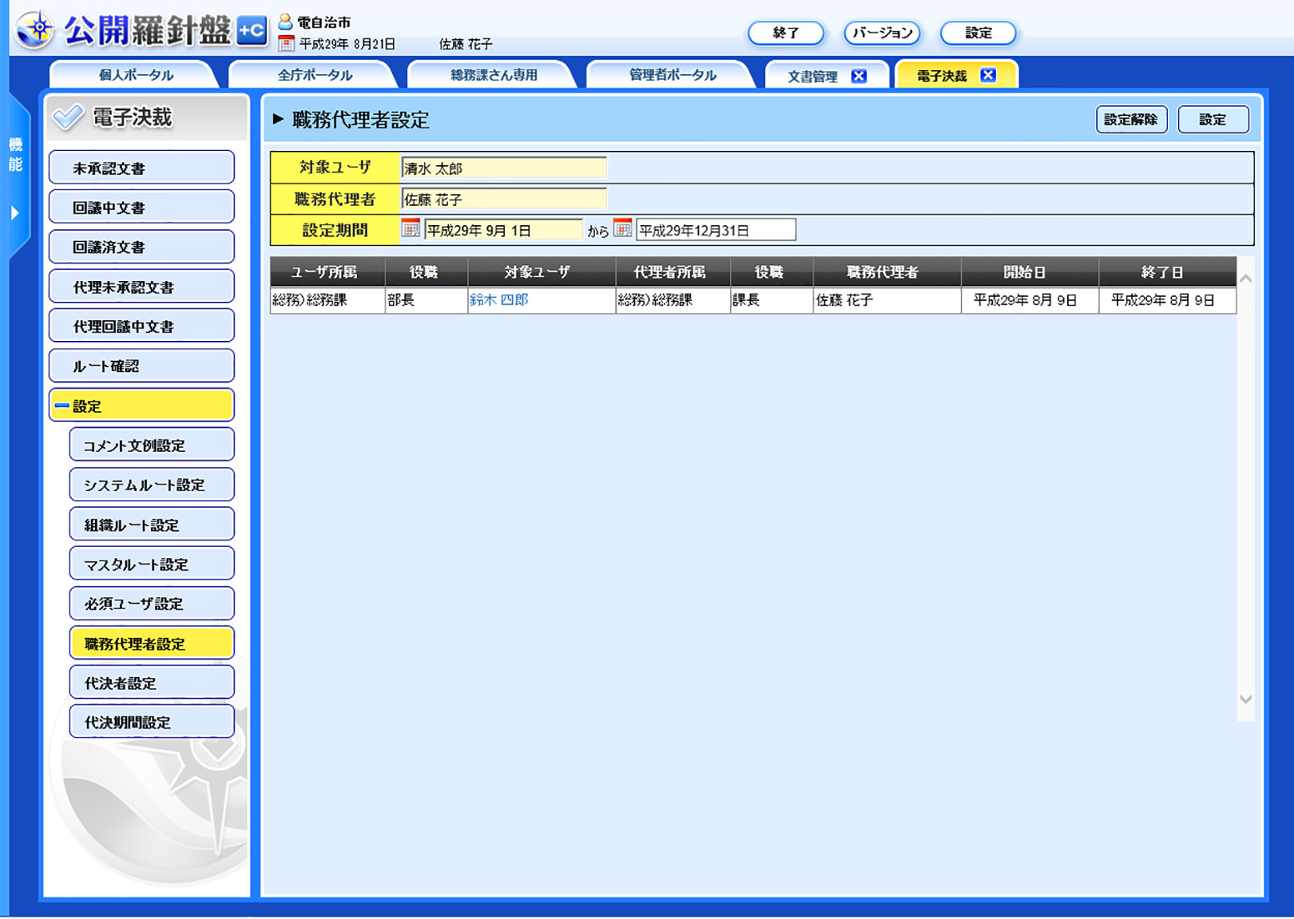The width and height of the screenshot is (1294, 919).
Task: Select the 文書管理 tab
Action: tap(812, 76)
